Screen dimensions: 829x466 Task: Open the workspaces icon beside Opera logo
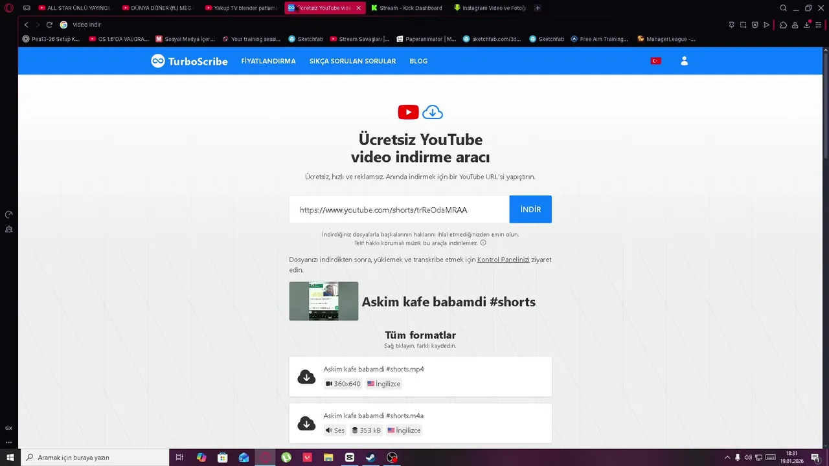[27, 8]
